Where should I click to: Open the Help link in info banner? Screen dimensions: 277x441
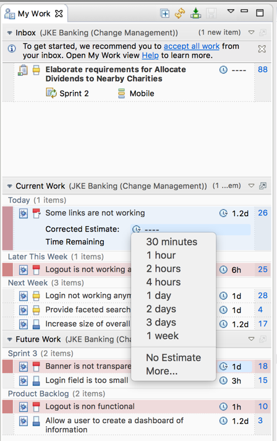click(x=150, y=56)
